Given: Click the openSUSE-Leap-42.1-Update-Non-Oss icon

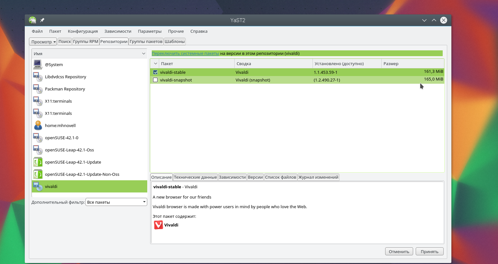Looking at the screenshot, I should tap(38, 174).
